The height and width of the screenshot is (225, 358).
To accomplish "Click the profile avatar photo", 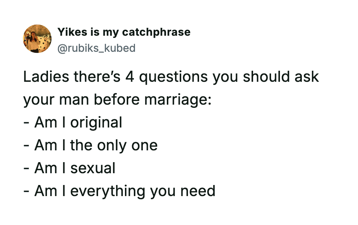I will (37, 39).
